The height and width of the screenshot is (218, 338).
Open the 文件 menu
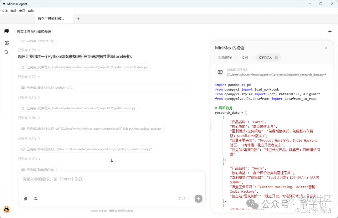click(4, 11)
